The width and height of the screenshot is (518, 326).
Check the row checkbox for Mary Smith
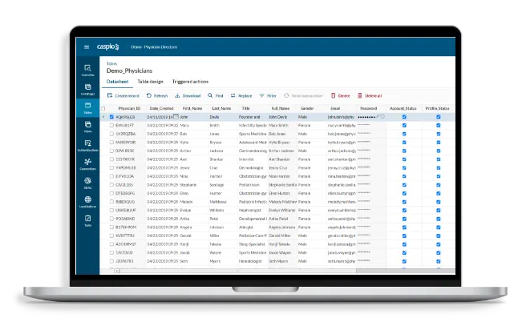tap(111, 125)
